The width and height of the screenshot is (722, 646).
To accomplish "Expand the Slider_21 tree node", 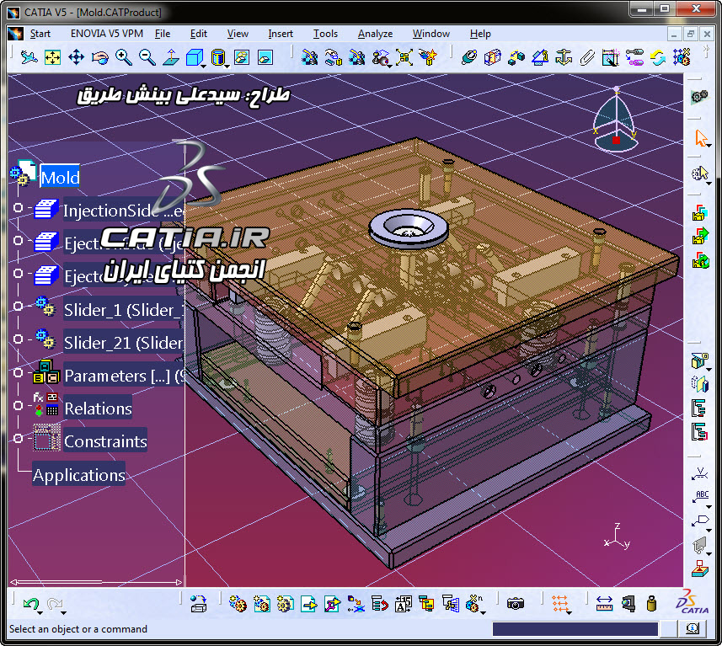I will point(18,339).
